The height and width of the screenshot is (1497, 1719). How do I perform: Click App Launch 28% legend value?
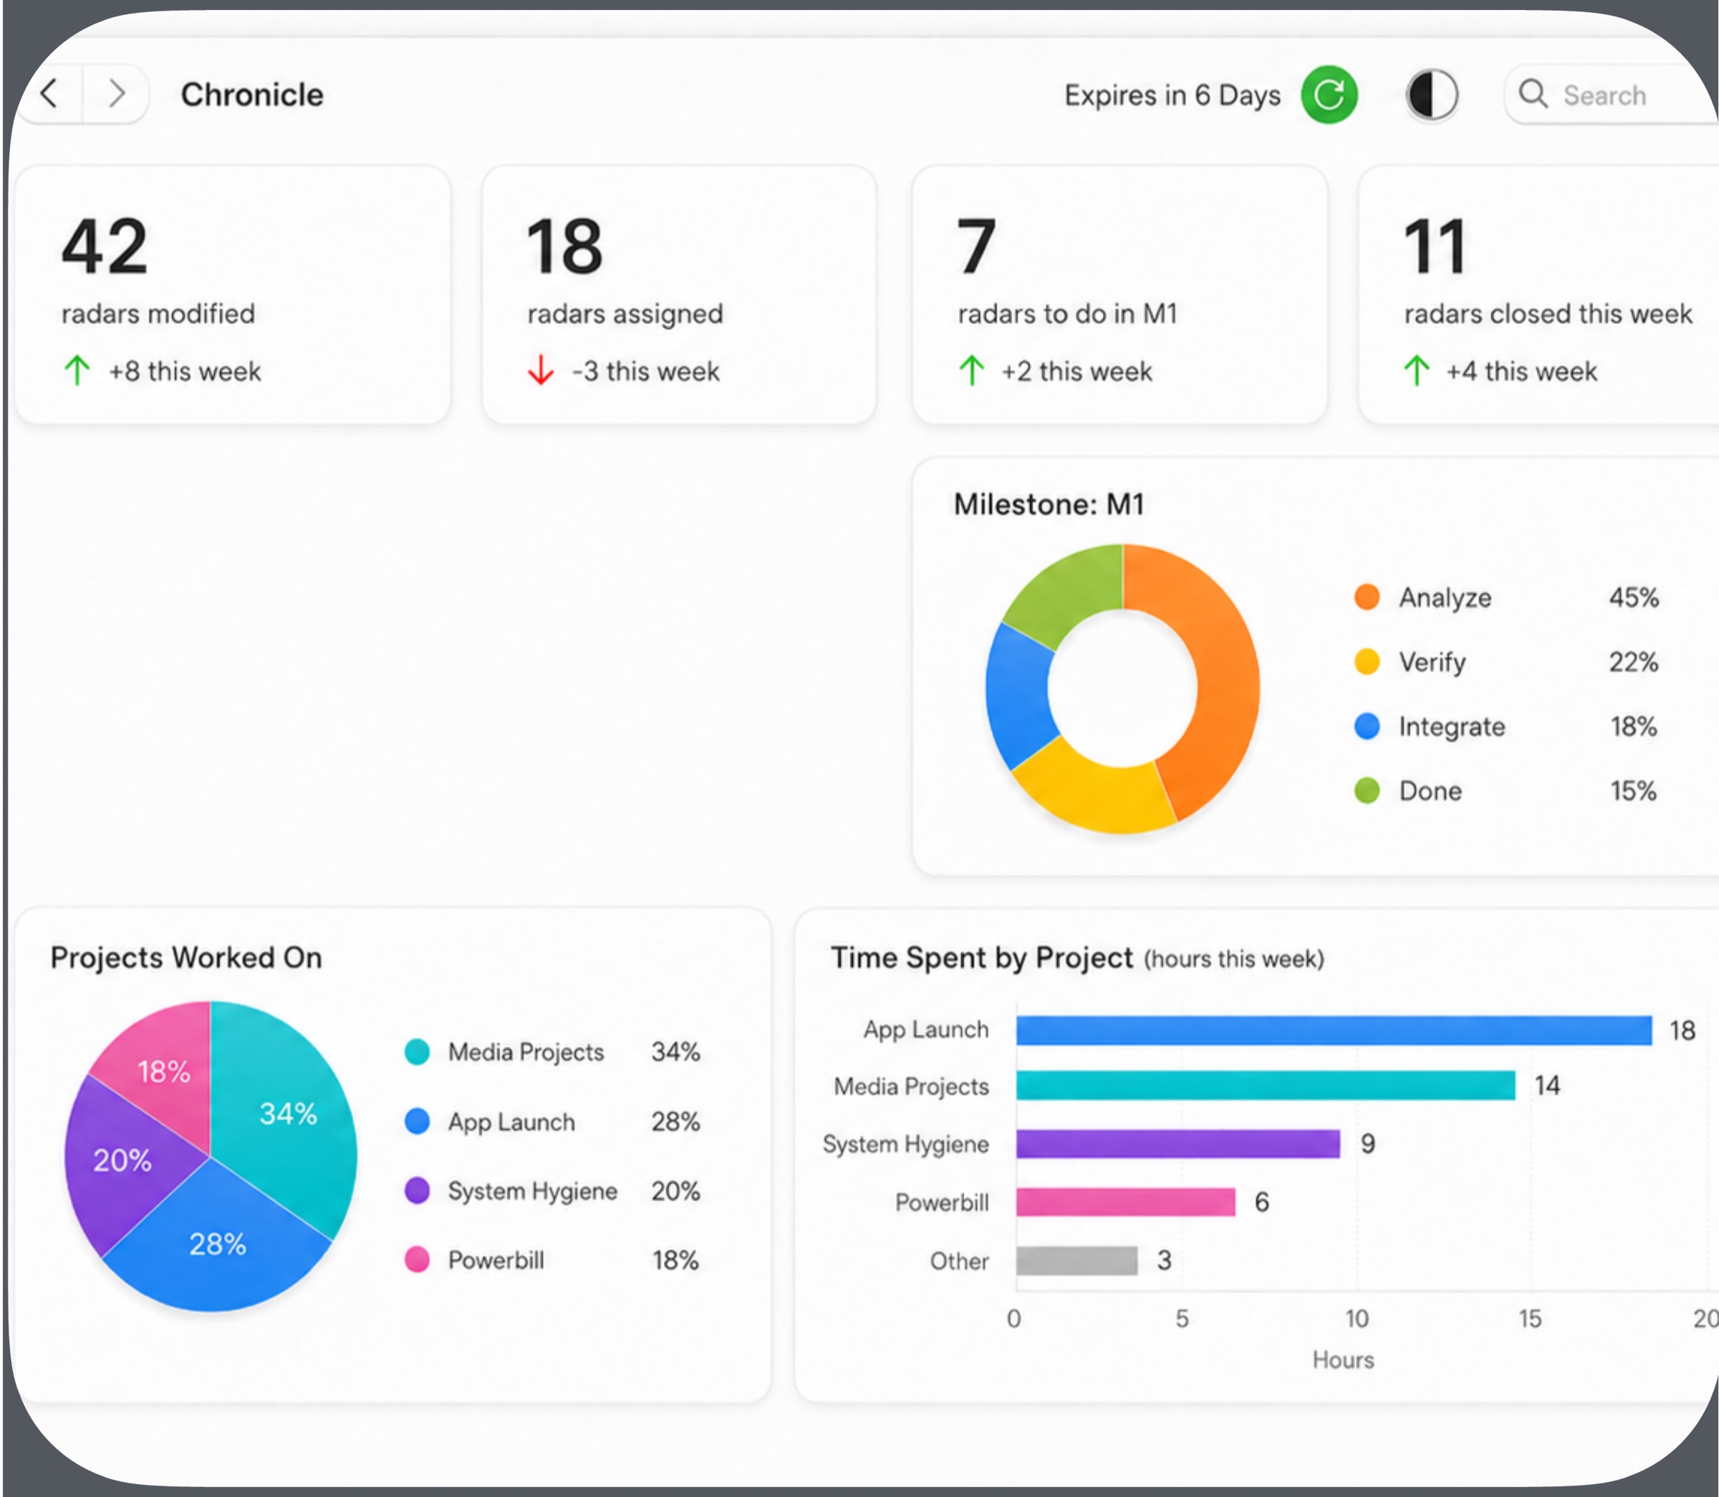675,1121
